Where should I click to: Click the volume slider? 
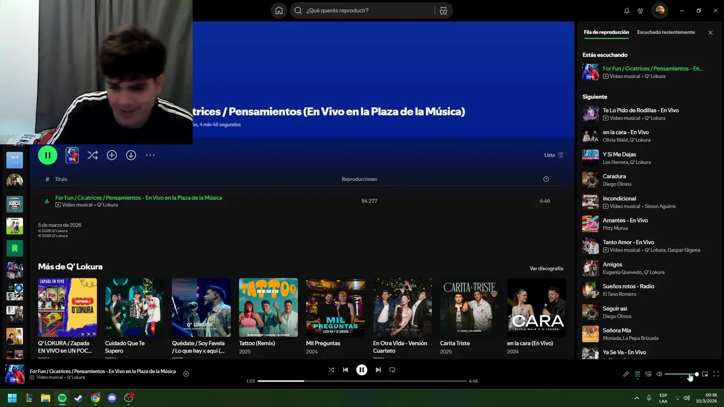coord(681,374)
